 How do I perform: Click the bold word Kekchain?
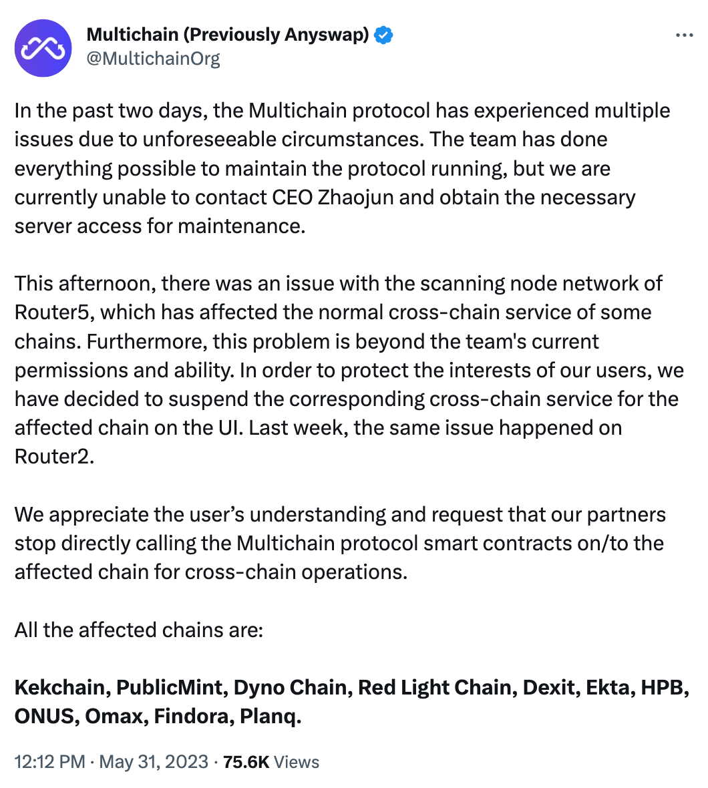(60, 687)
